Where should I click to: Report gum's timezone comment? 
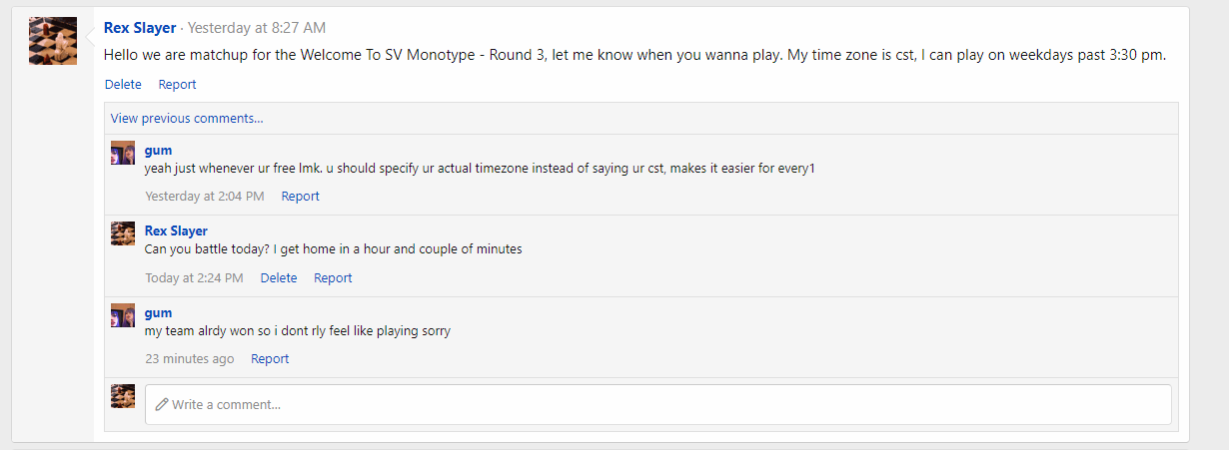pyautogui.click(x=300, y=197)
